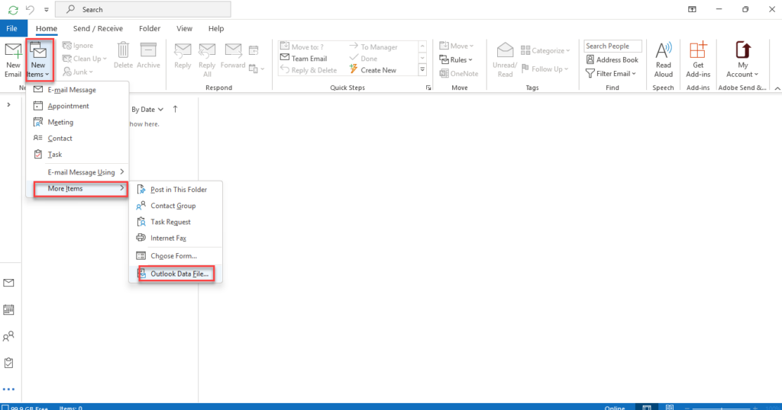This screenshot has width=782, height=410.
Task: Open the Rules dropdown
Action: (456, 59)
